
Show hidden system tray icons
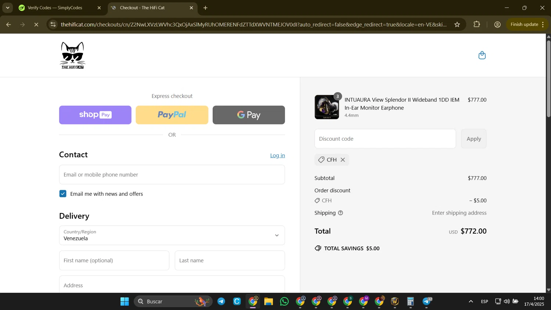coord(471,302)
